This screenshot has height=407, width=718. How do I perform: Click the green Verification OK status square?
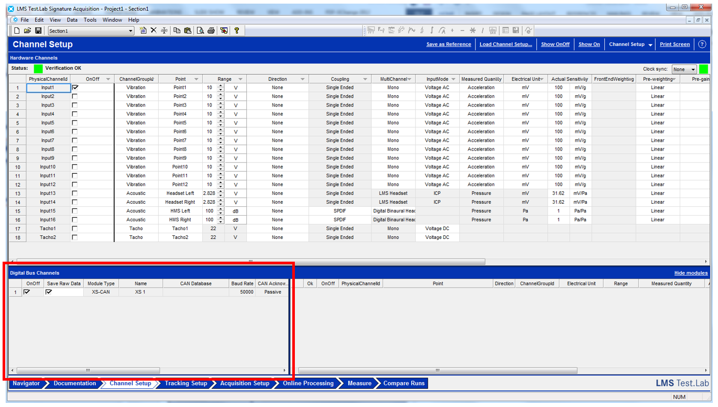pos(38,68)
